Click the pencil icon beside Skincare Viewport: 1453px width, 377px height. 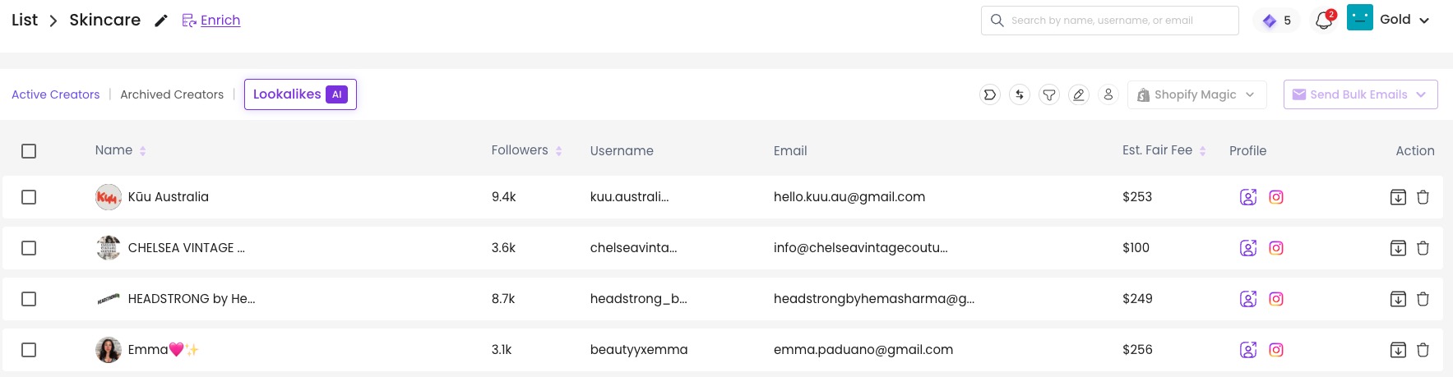(161, 21)
